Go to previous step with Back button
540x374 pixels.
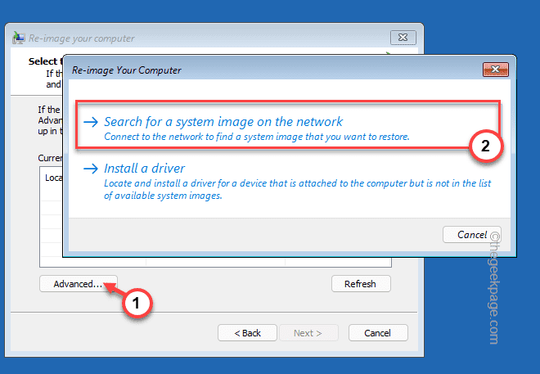(x=247, y=333)
